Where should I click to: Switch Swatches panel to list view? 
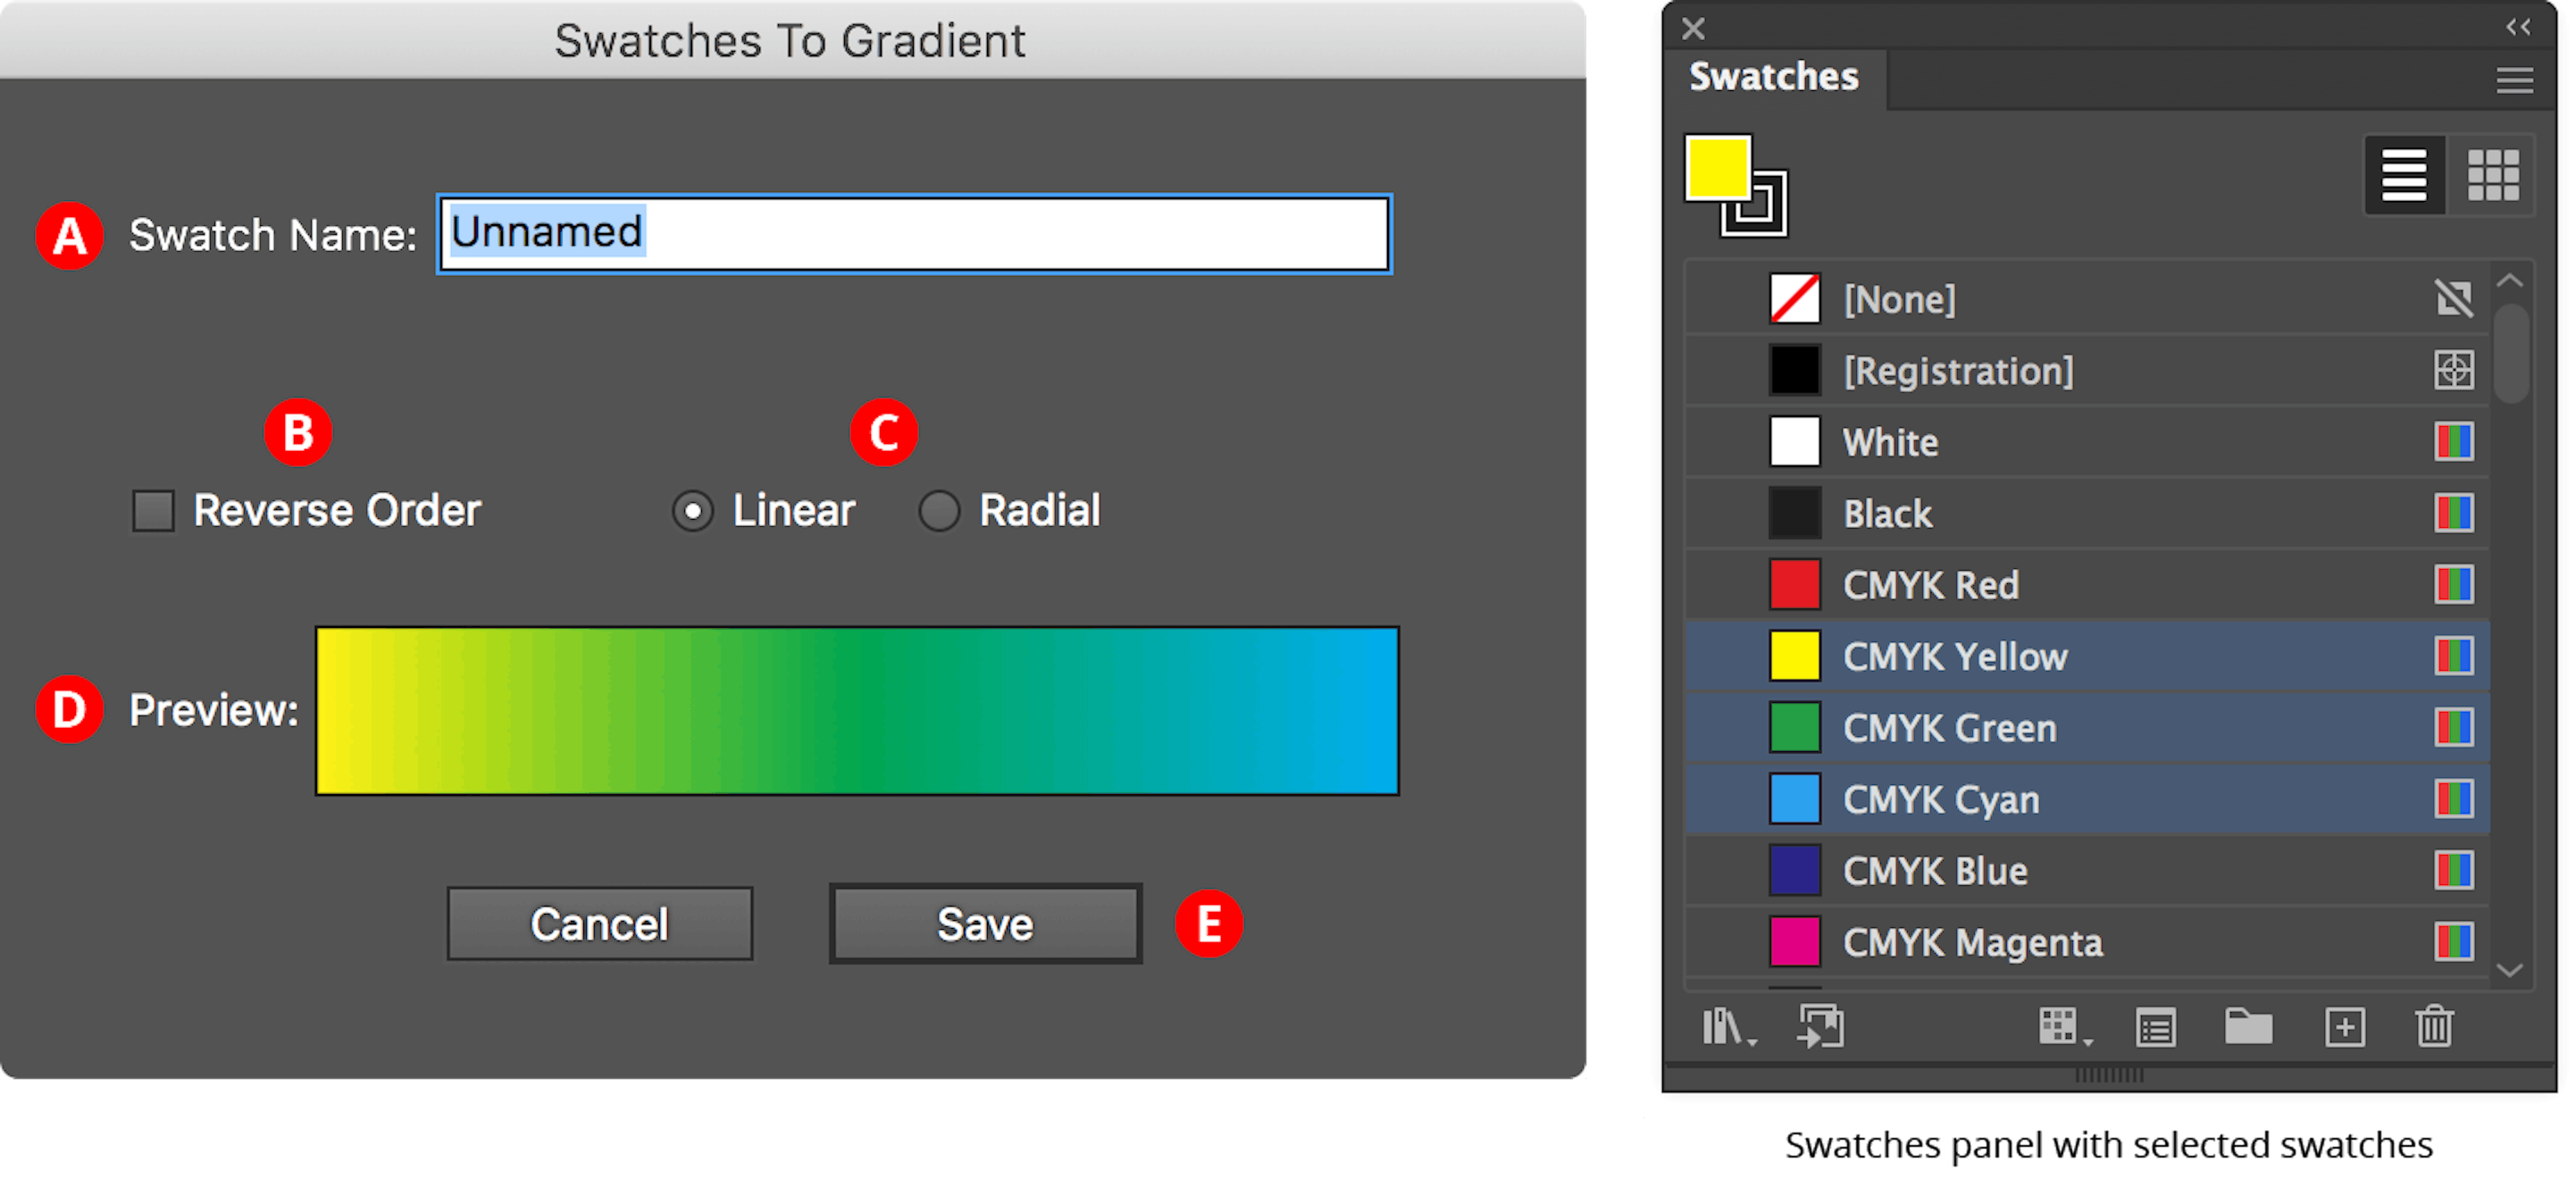[x=2403, y=175]
